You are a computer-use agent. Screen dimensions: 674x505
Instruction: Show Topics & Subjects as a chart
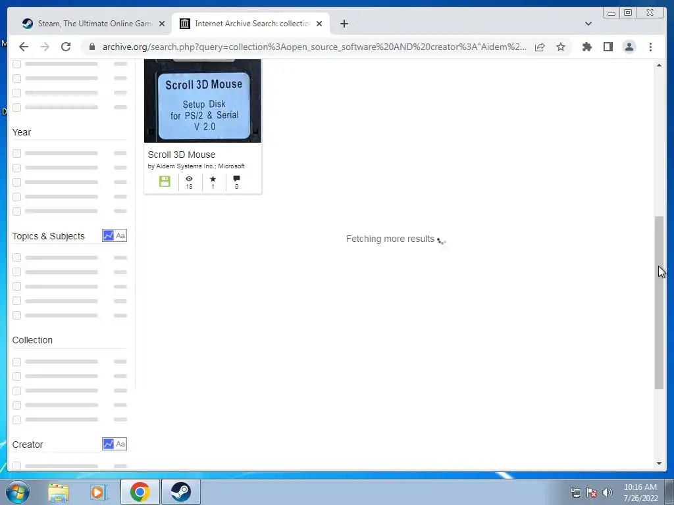click(x=109, y=235)
